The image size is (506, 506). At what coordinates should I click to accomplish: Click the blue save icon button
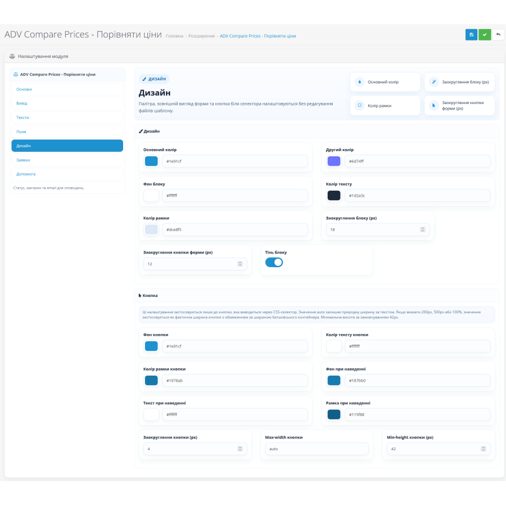471,34
